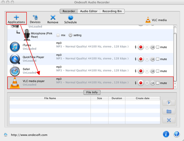Click the Remove toolbar icon
Viewport: 184px width, 141px height.
click(x=53, y=18)
